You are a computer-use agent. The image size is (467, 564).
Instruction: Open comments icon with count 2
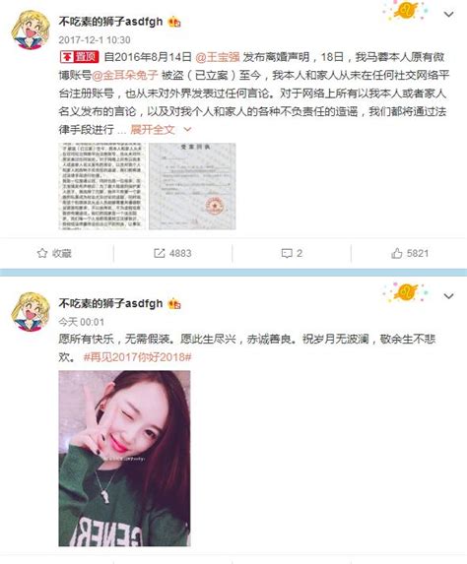pyautogui.click(x=287, y=253)
